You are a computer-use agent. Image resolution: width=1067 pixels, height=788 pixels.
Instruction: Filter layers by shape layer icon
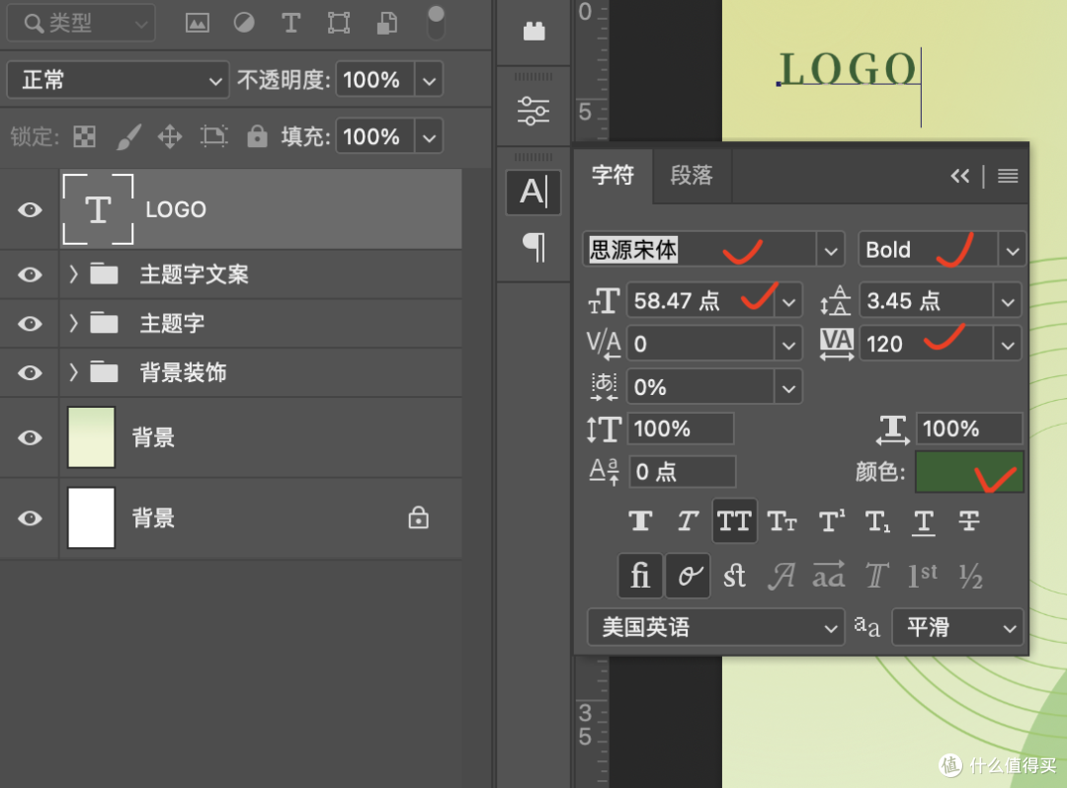339,23
